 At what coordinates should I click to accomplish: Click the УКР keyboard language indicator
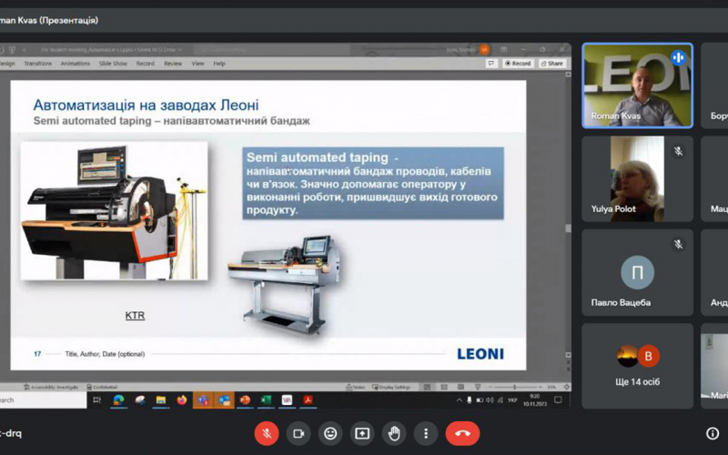click(512, 400)
